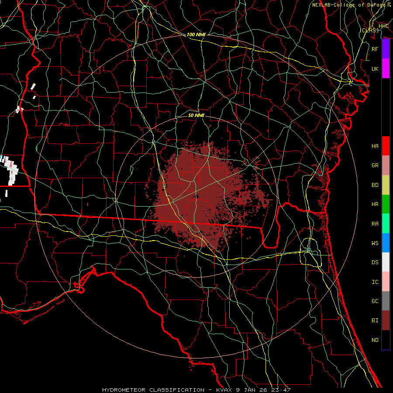Click the "GR" legend label

coord(375,165)
